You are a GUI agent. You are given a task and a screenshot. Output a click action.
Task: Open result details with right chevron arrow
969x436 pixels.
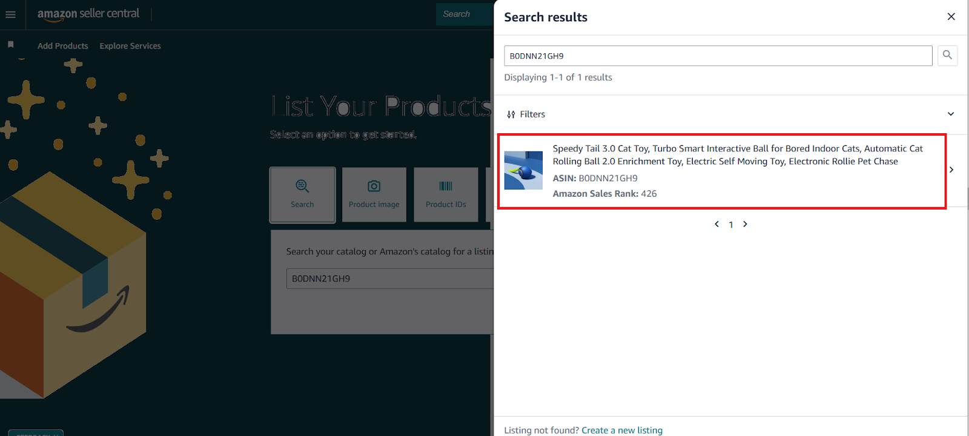tap(951, 170)
